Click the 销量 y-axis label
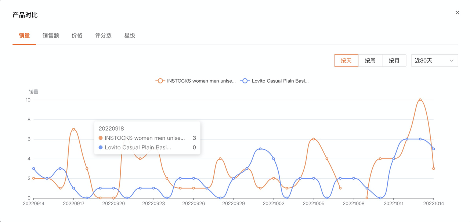The width and height of the screenshot is (470, 222). coord(34,92)
